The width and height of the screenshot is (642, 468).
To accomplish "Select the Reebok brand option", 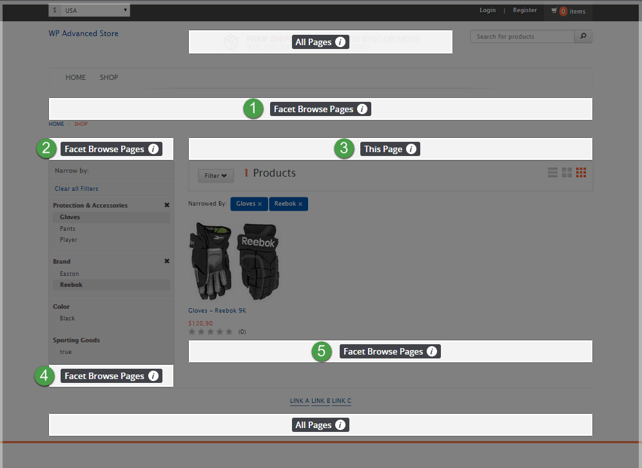I will 72,284.
